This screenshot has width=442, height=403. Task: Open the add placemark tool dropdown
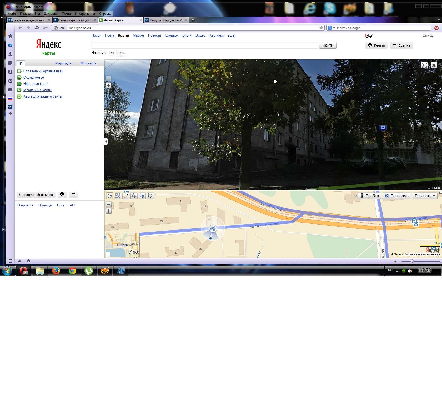(142, 196)
